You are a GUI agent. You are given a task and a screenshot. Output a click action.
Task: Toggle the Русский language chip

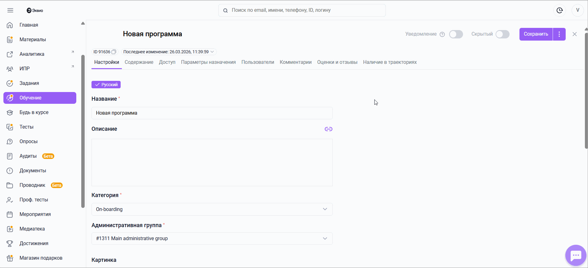coord(106,85)
